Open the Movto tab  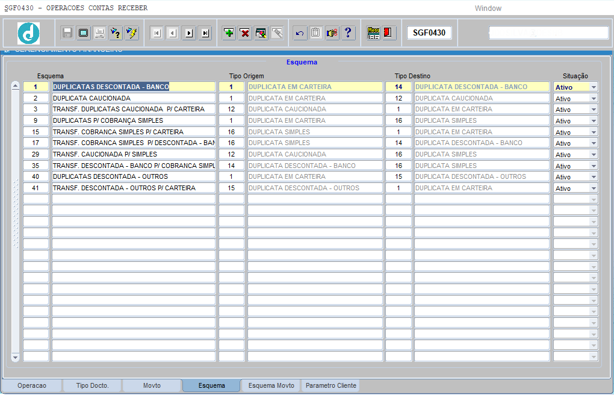pyautogui.click(x=152, y=385)
